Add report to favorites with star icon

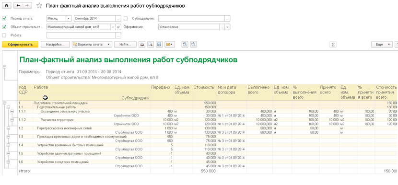(x=39, y=6)
